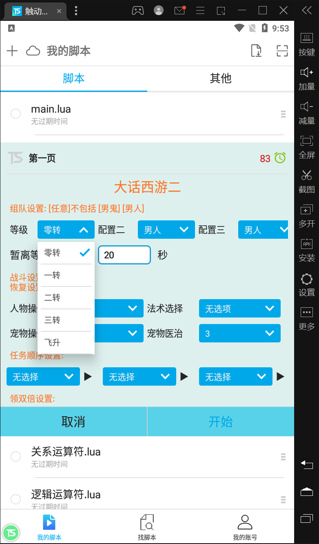Click the scan frame icon
This screenshot has width=319, height=544.
(282, 51)
